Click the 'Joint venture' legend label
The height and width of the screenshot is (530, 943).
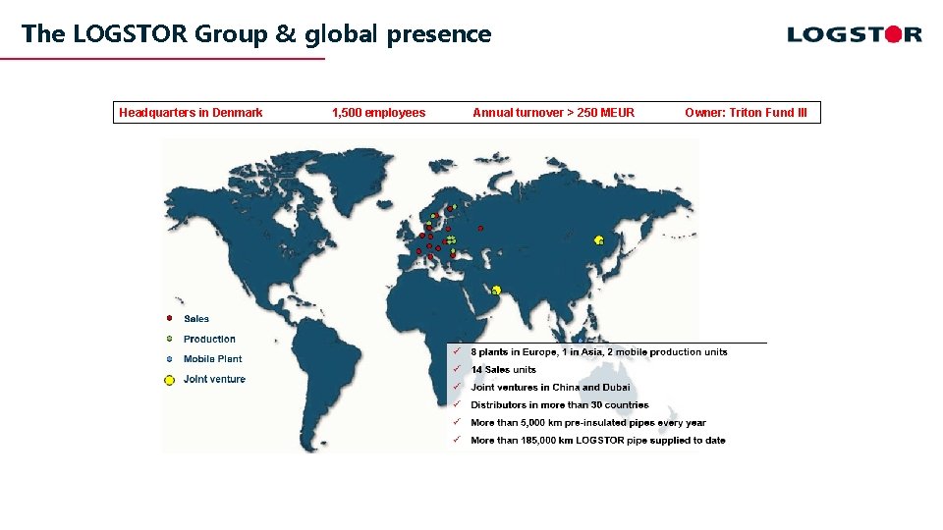[215, 379]
